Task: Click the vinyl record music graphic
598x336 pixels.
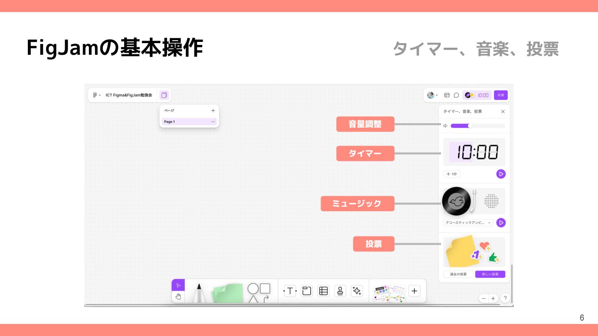Action: (x=456, y=201)
